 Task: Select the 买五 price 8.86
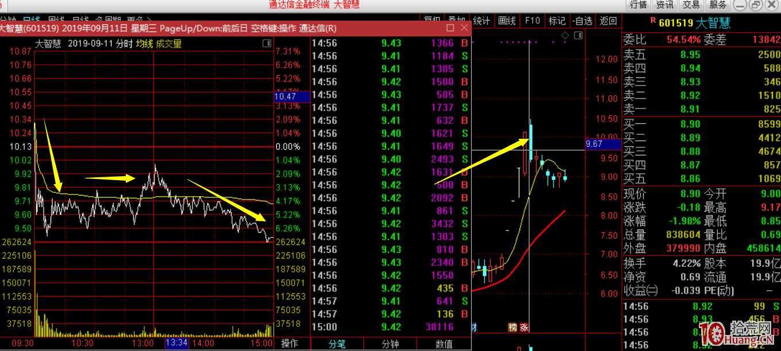[x=690, y=178]
